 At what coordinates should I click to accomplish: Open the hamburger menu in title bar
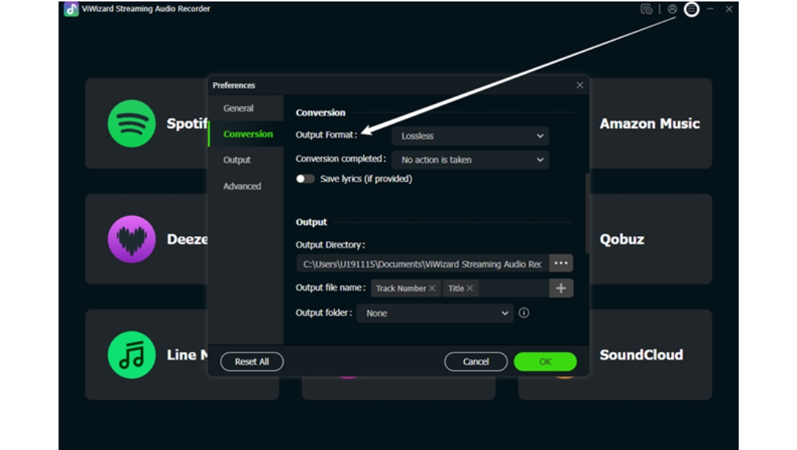point(691,10)
